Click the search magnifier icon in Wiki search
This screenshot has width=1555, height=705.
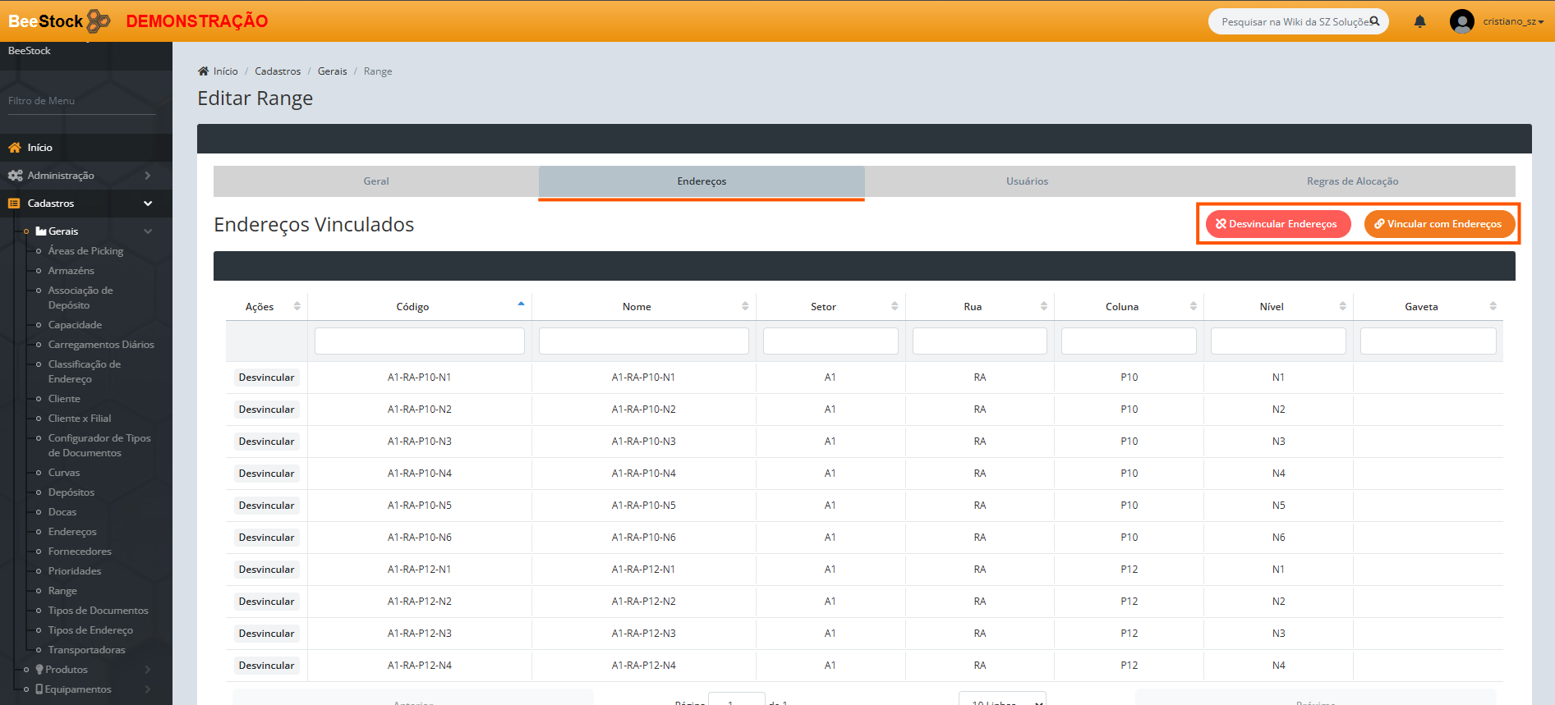click(1374, 21)
